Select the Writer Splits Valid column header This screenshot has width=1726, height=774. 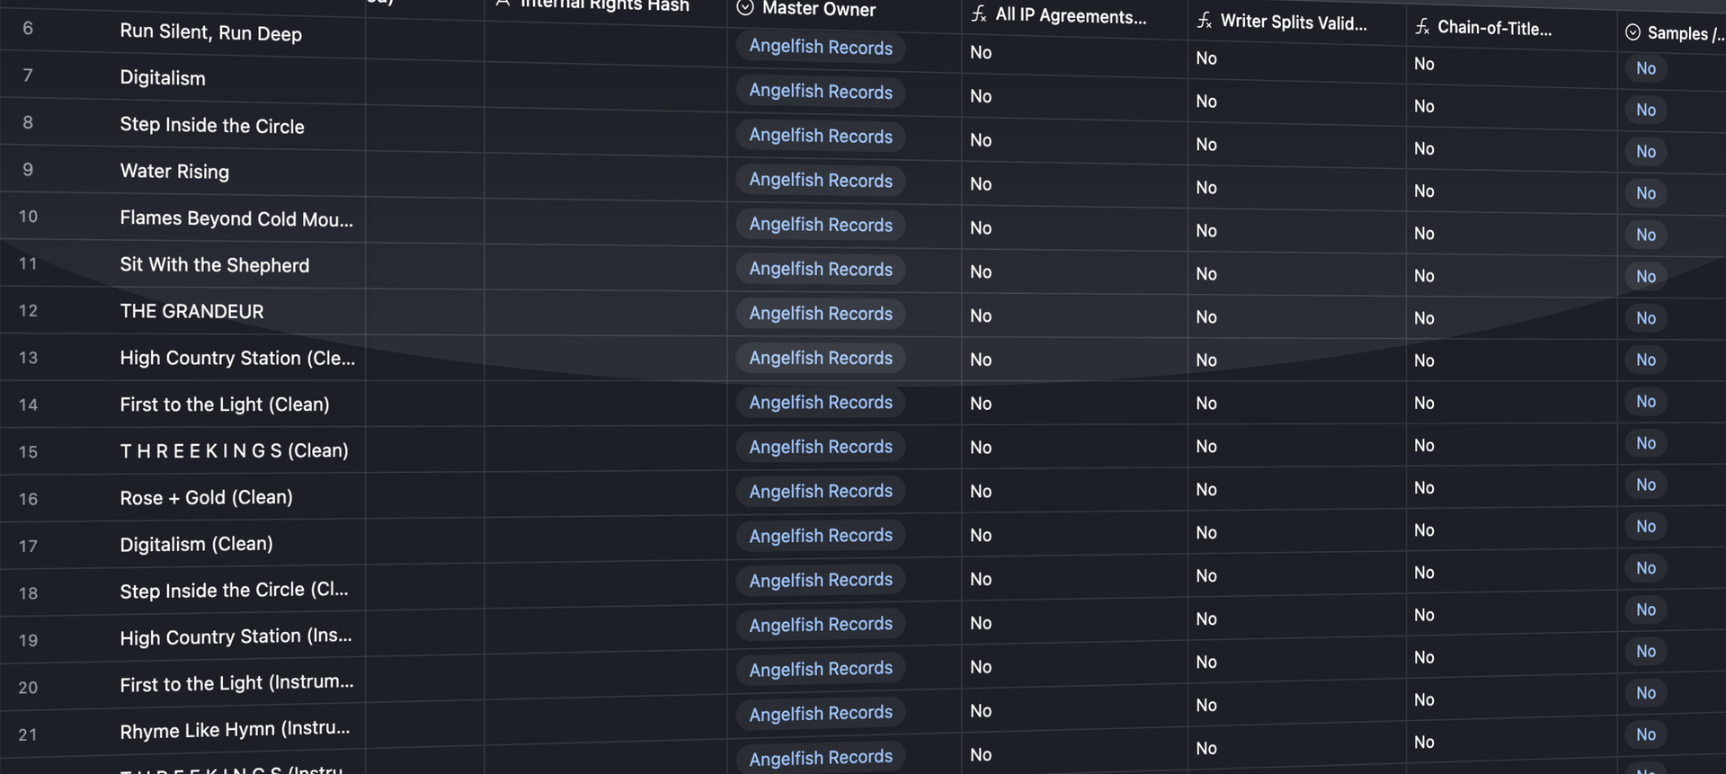[x=1293, y=22]
